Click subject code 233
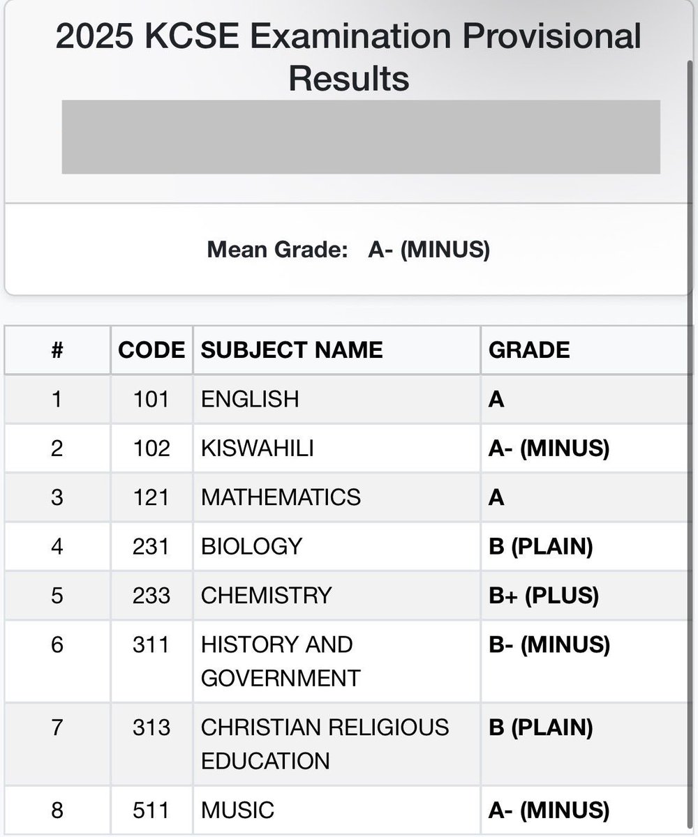This screenshot has width=698, height=837. (151, 595)
